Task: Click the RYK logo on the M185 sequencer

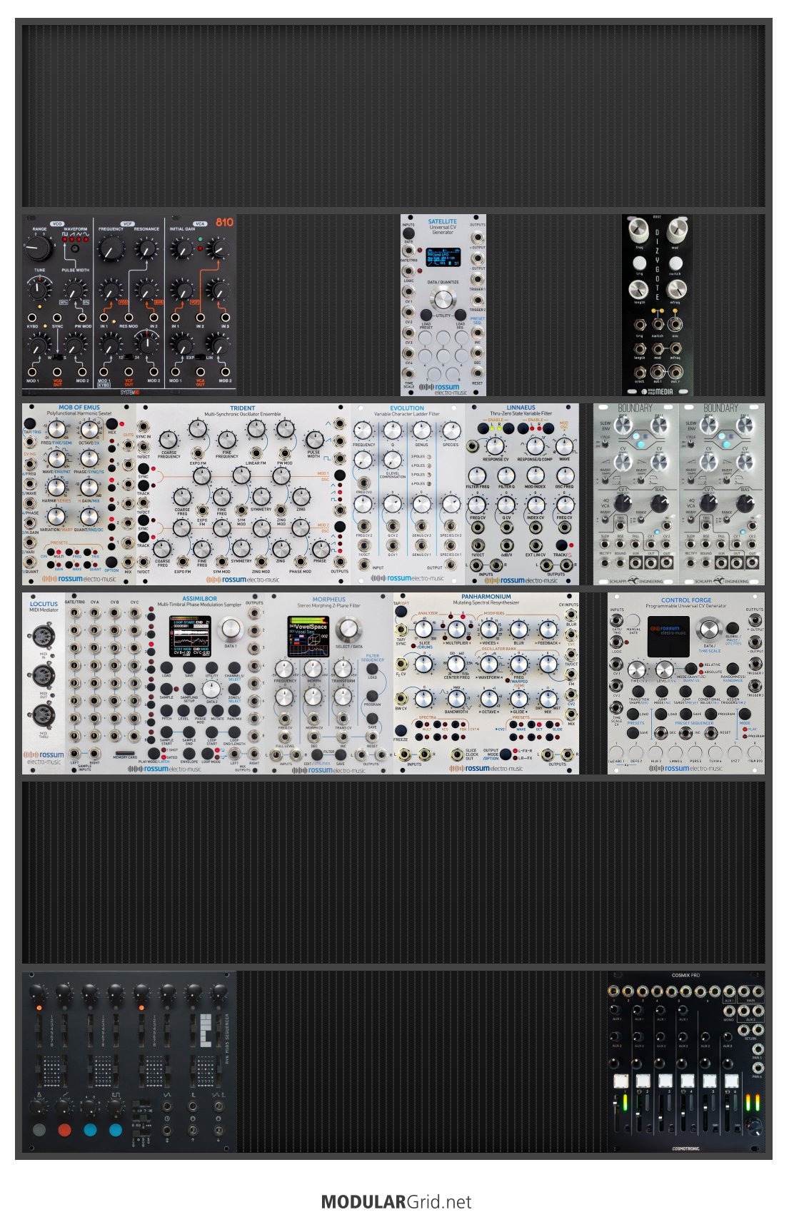Action: pos(206,1031)
